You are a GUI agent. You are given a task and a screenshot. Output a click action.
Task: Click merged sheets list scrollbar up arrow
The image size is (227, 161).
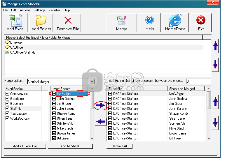point(209,89)
